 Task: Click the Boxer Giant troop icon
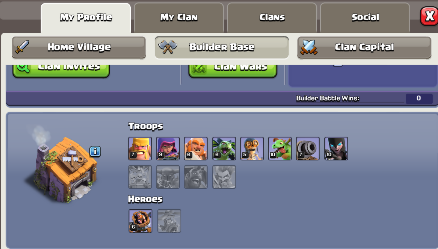pyautogui.click(x=196, y=148)
